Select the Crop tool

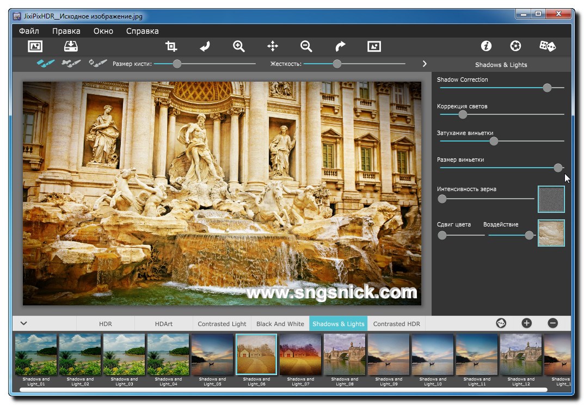point(171,46)
